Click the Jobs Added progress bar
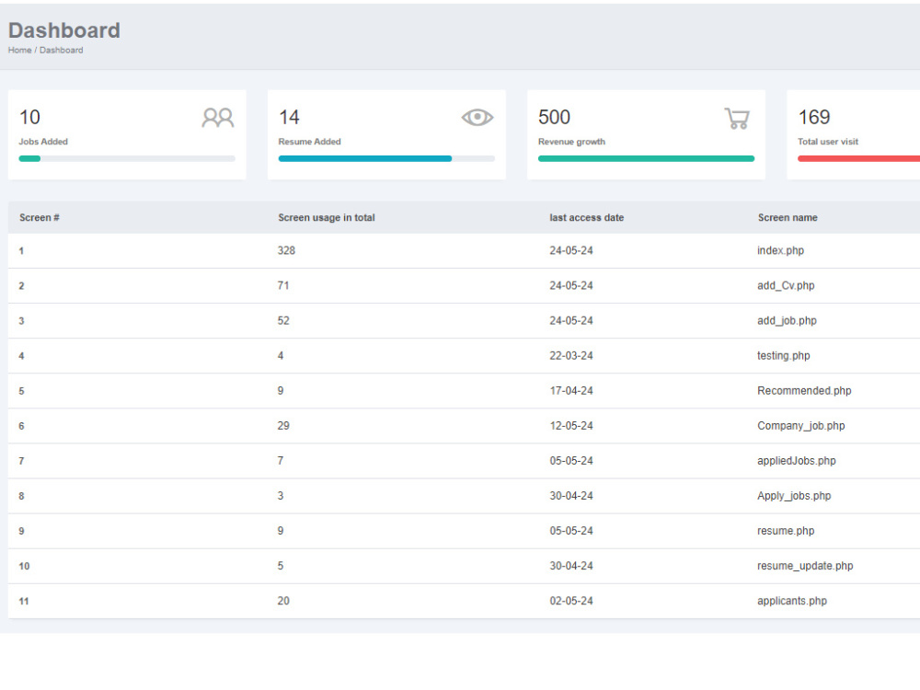Screen dimensions: 920x690 point(127,158)
